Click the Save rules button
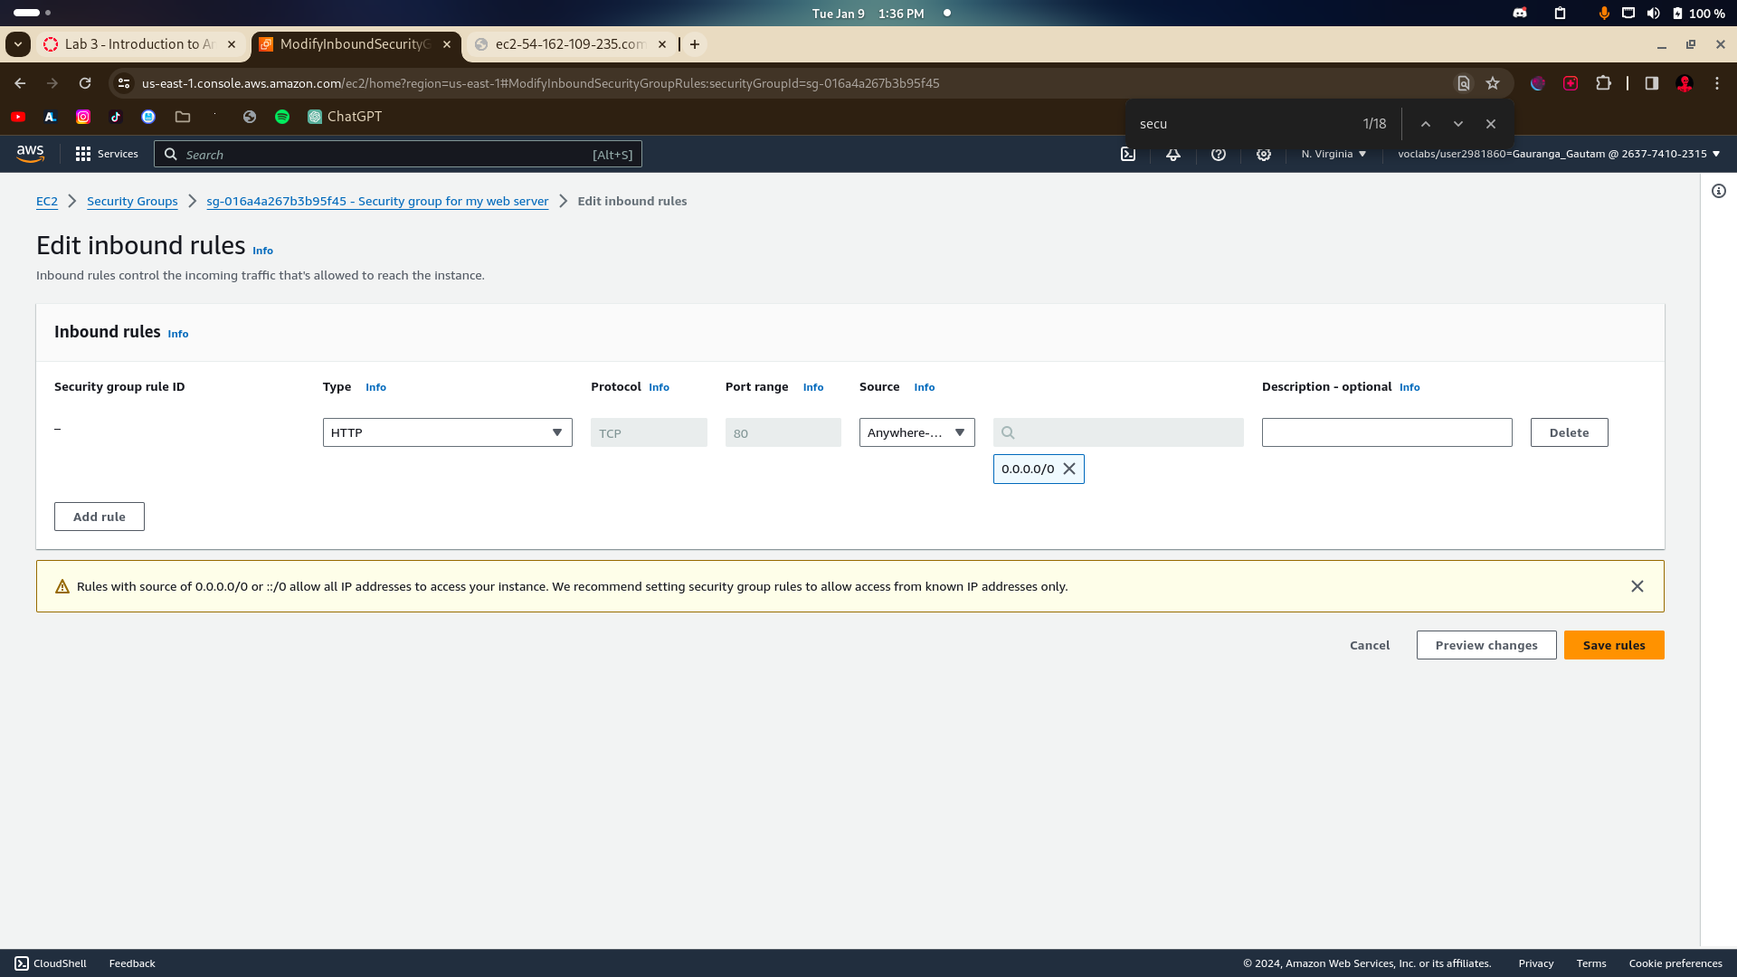Viewport: 1737px width, 977px height. point(1614,645)
